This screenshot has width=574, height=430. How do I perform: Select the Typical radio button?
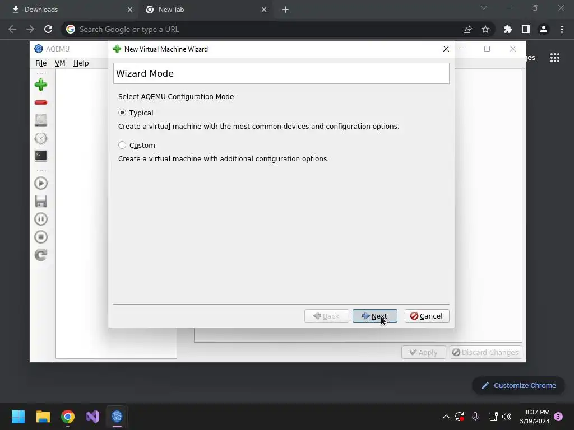[122, 113]
